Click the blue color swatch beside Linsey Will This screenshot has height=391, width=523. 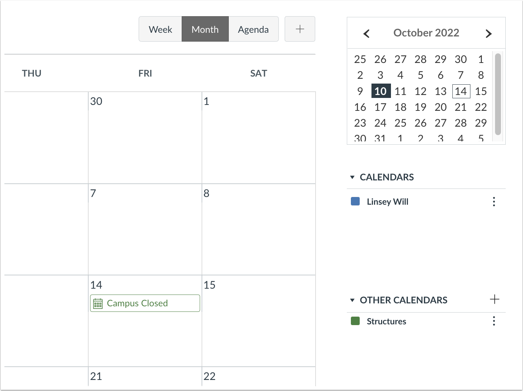pyautogui.click(x=355, y=201)
